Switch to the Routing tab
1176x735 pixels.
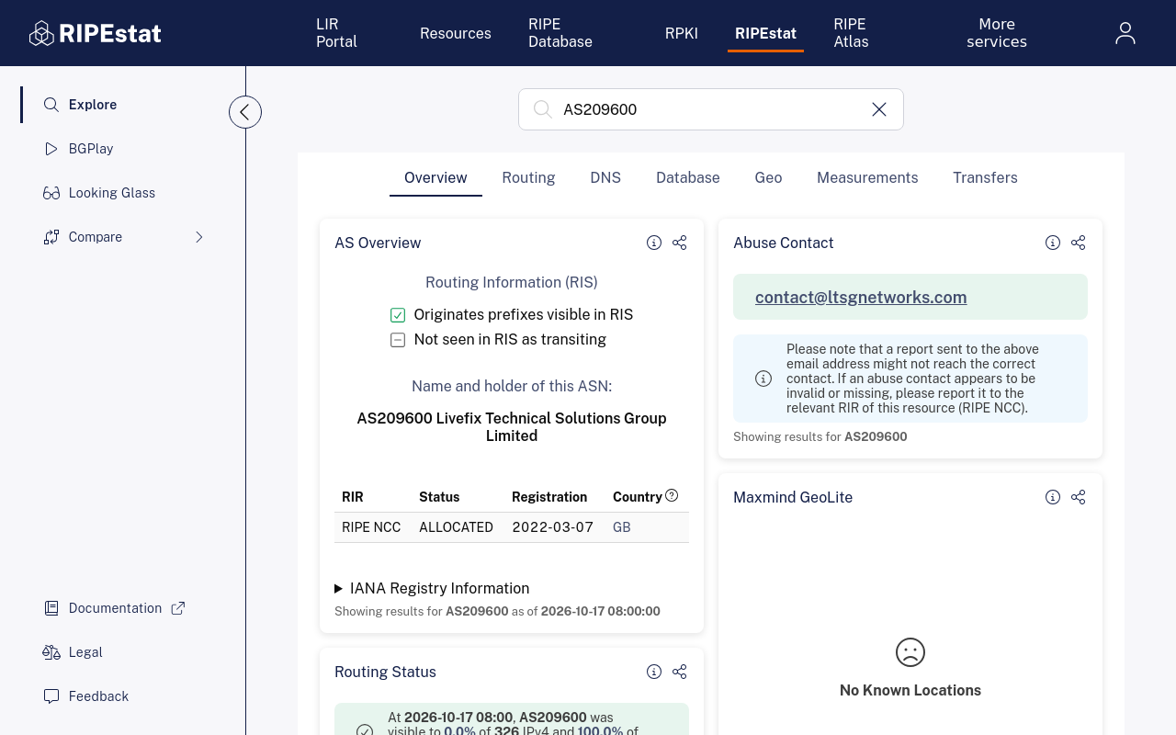528,177
